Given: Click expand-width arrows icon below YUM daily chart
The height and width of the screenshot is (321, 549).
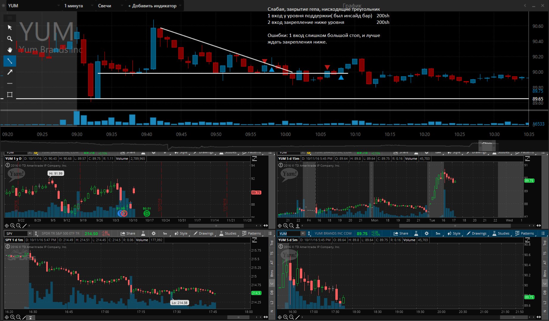Looking at the screenshot, I should [266, 226].
